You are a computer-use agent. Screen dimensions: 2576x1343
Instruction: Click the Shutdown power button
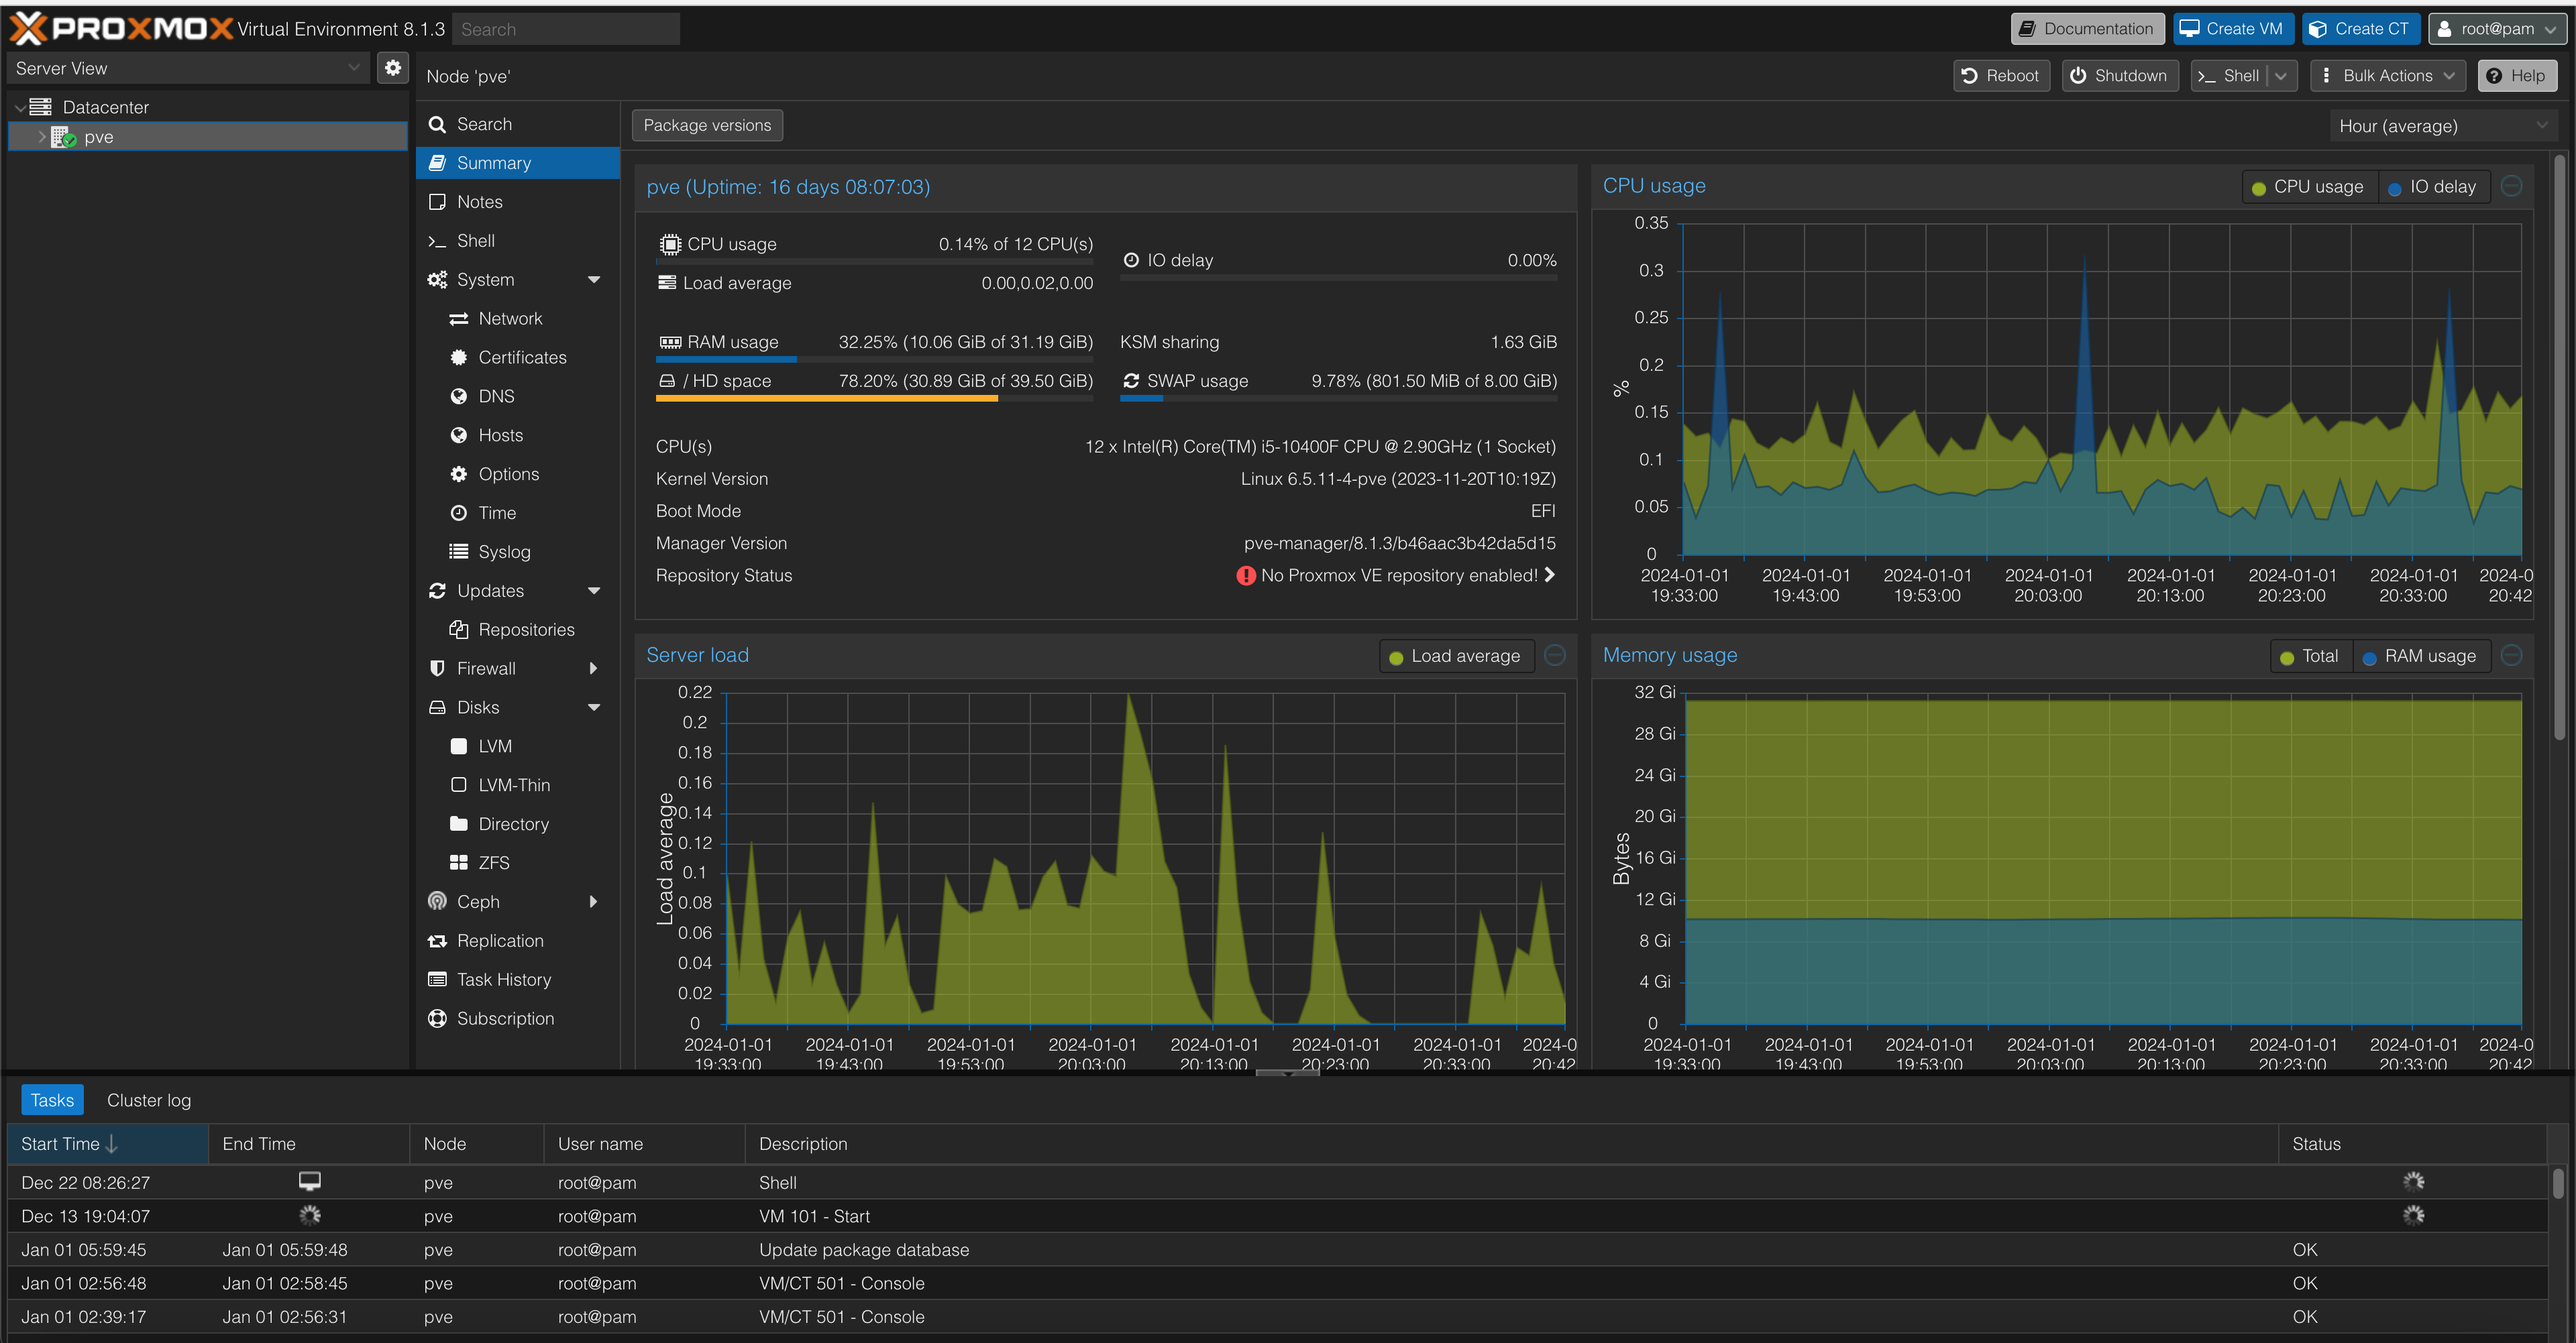coord(2119,76)
